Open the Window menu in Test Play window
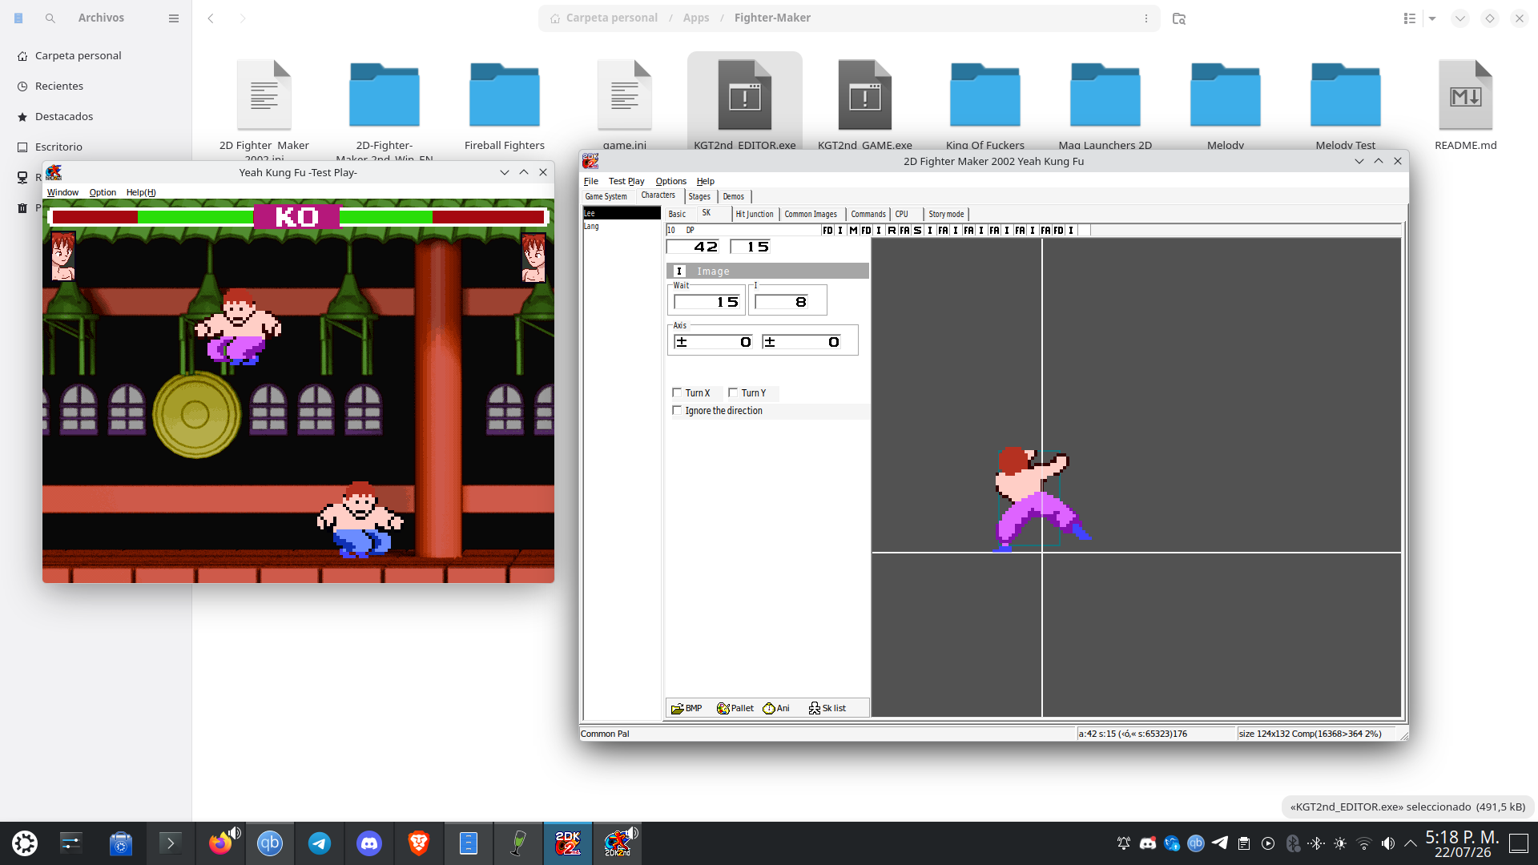This screenshot has width=1538, height=865. [62, 192]
